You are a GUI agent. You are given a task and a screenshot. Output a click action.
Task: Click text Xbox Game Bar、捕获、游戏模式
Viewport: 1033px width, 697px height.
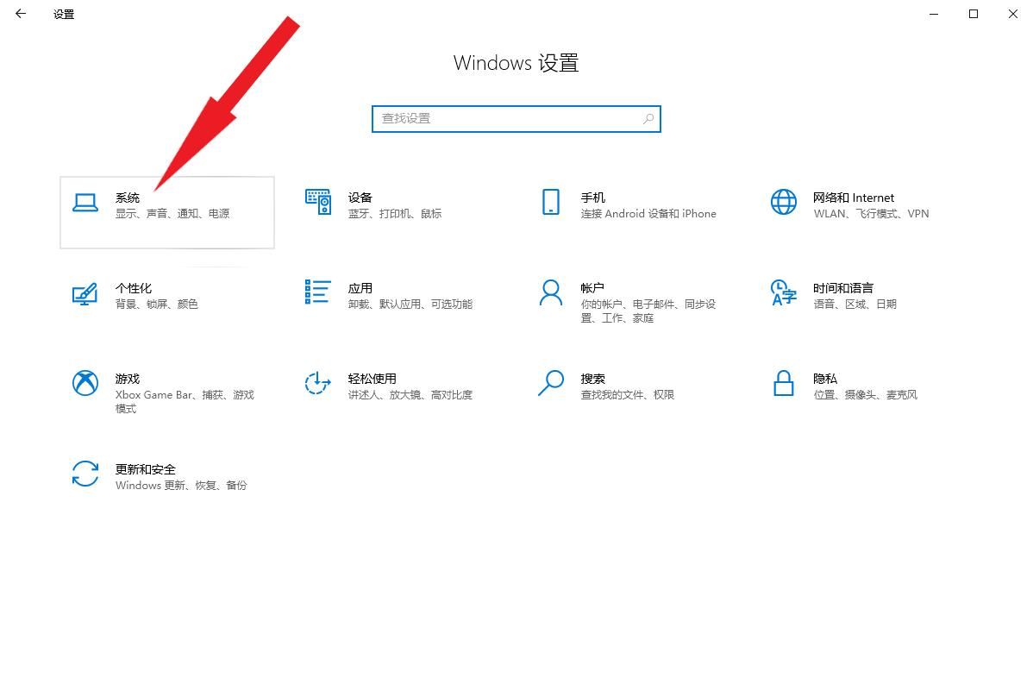point(185,401)
